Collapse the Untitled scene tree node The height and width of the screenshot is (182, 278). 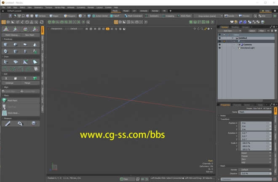click(232, 38)
